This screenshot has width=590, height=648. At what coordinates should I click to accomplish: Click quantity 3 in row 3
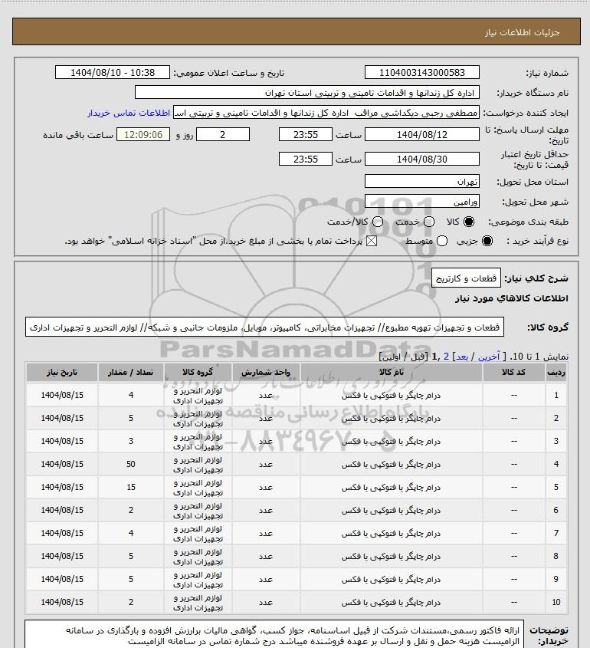click(130, 442)
